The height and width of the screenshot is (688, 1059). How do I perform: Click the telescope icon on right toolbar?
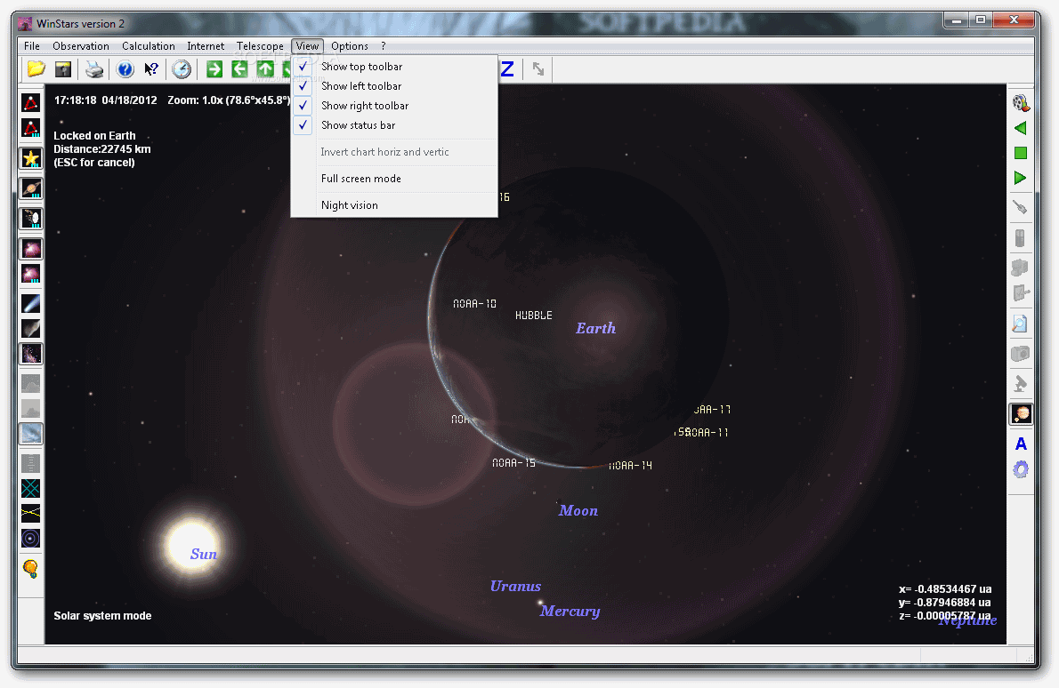pos(1020,208)
